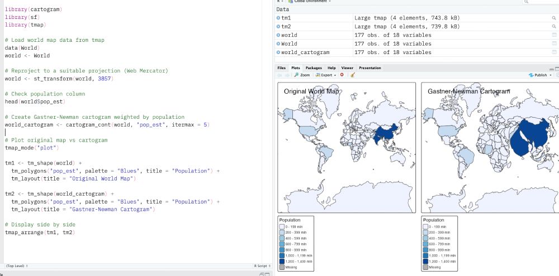Click the 'tmap_arrange(tm1, tm2)' line

(x=40, y=233)
